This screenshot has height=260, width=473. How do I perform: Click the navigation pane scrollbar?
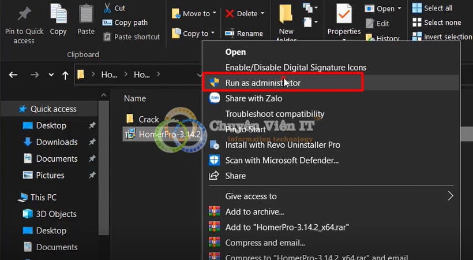tap(103, 168)
